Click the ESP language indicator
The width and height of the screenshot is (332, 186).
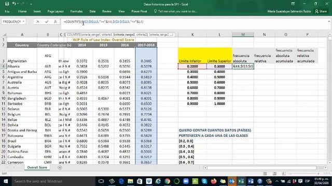(x=308, y=181)
